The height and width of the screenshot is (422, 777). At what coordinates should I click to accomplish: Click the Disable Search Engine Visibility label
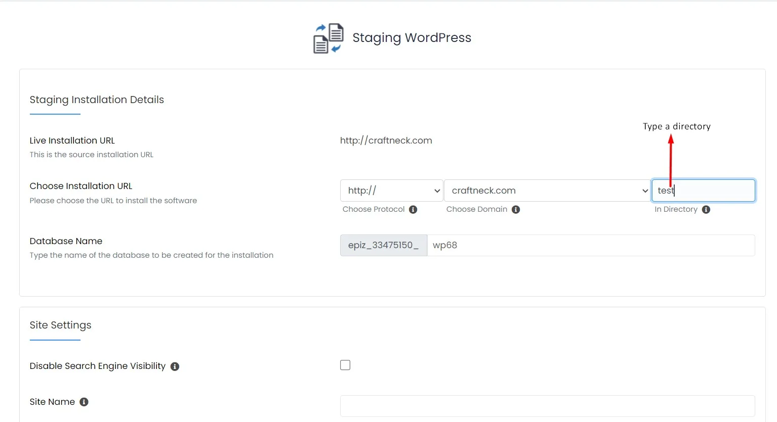pyautogui.click(x=98, y=366)
